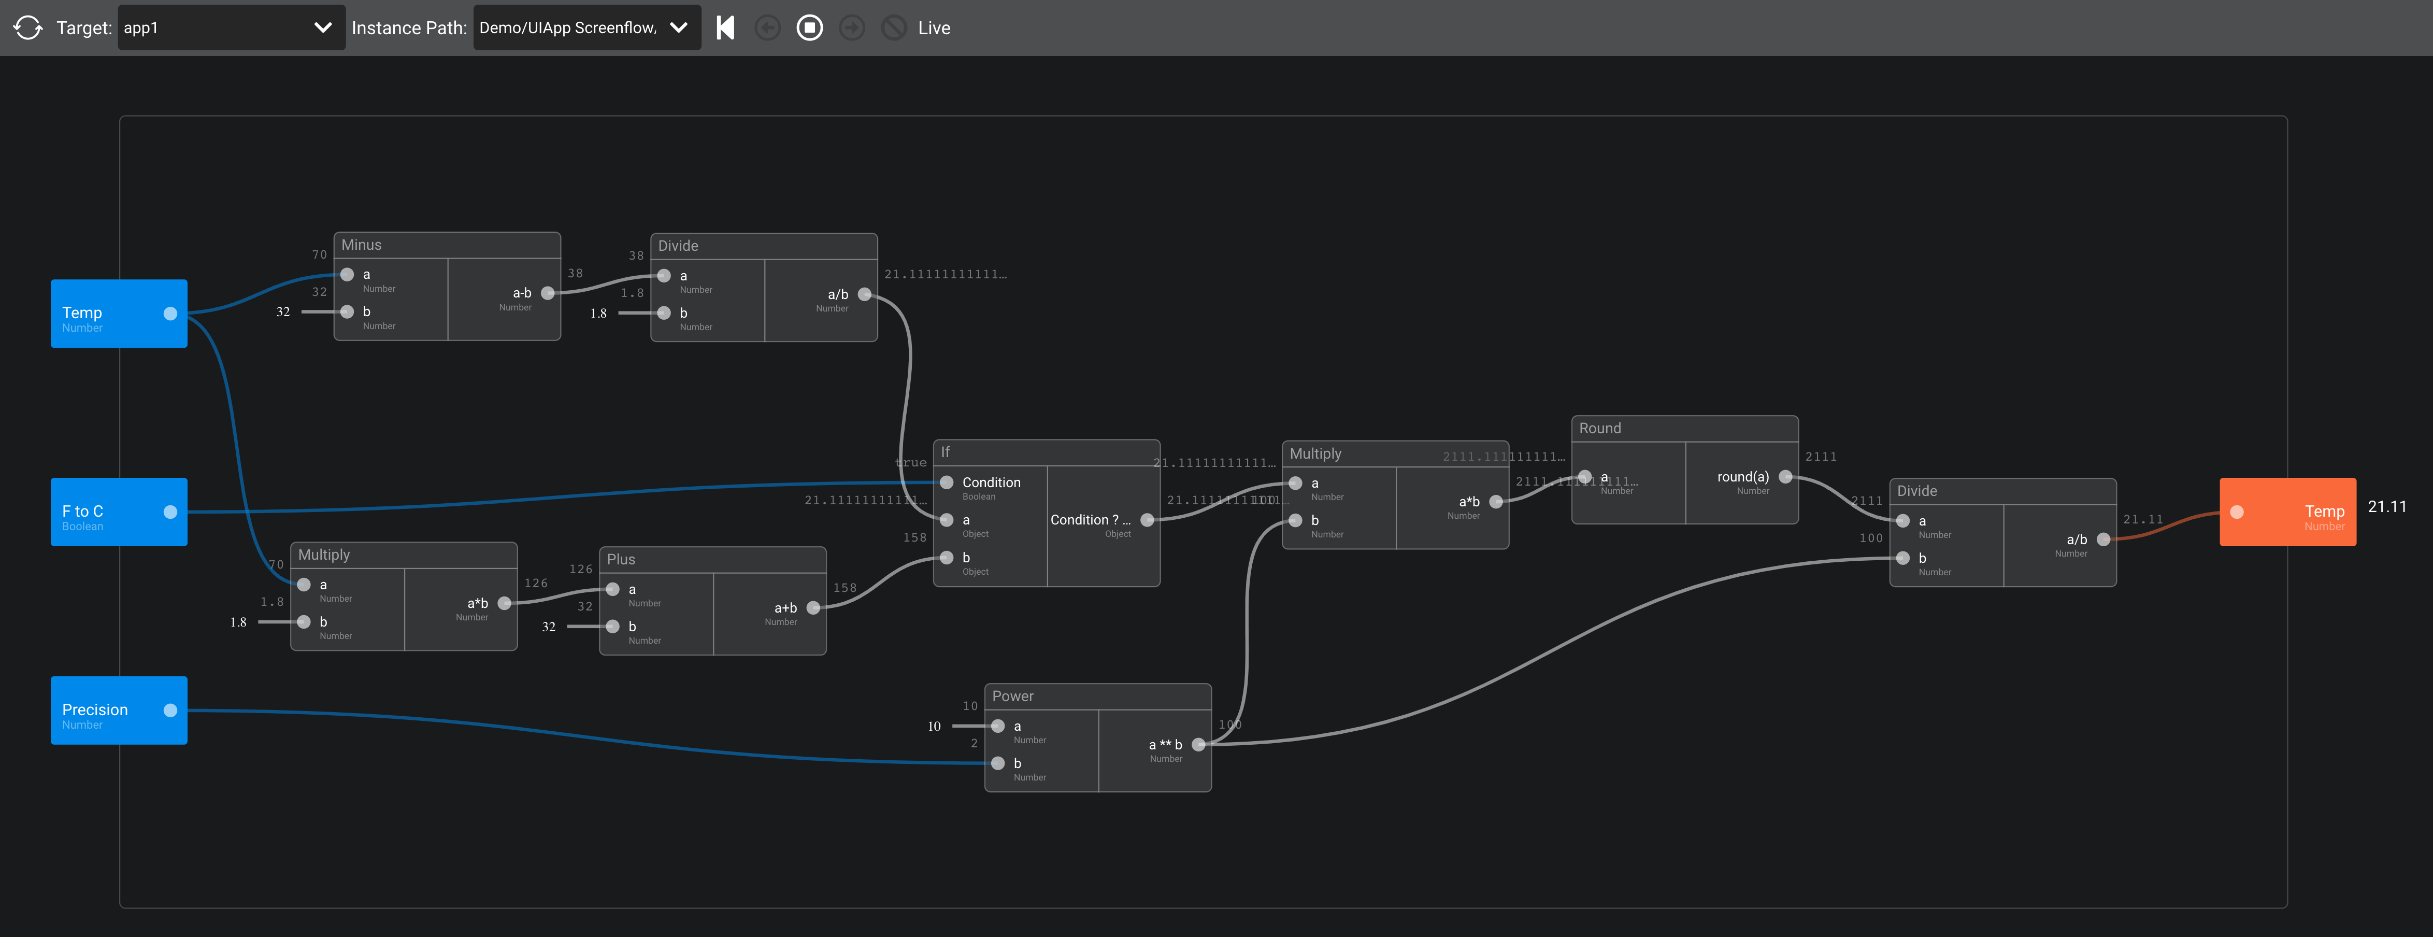Click the round(a) output port
Viewport: 2433px width, 937px height.
click(1785, 477)
